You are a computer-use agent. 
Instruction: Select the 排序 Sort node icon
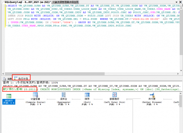pyautogui.click(x=87, y=95)
